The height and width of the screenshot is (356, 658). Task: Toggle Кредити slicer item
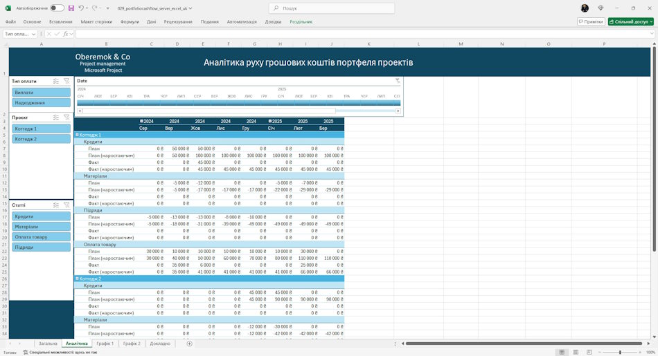(41, 216)
